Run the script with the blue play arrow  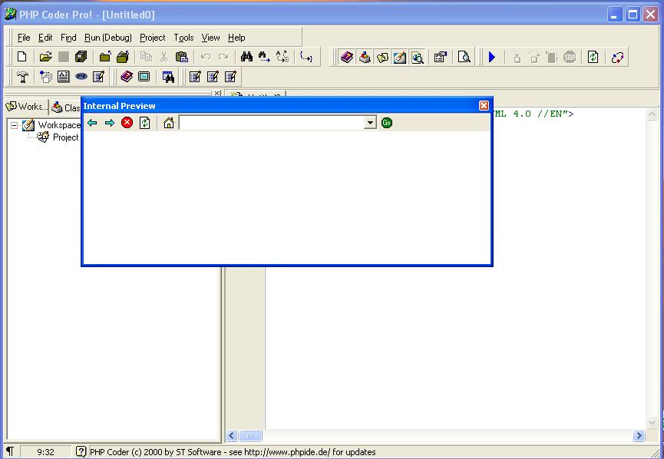tap(492, 57)
